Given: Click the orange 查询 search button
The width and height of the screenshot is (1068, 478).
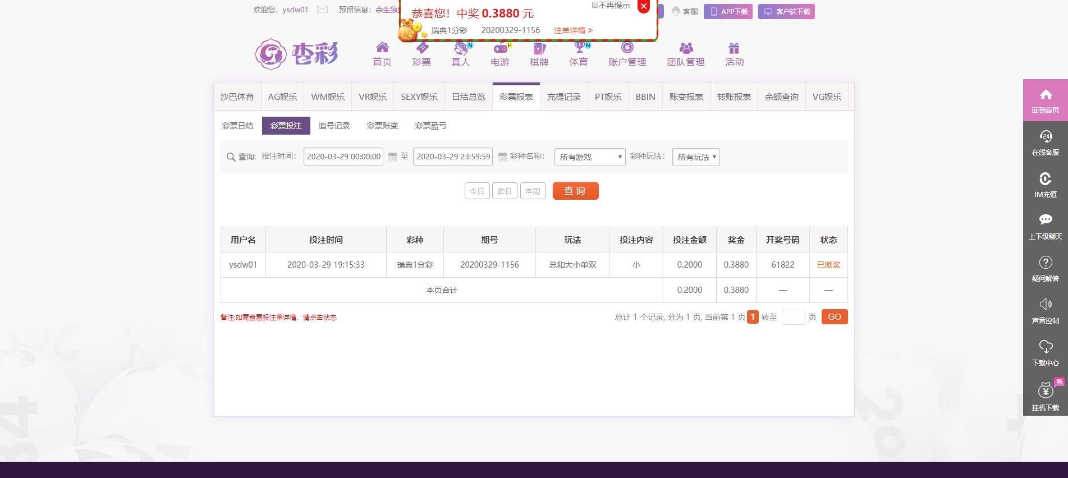Looking at the screenshot, I should point(576,191).
